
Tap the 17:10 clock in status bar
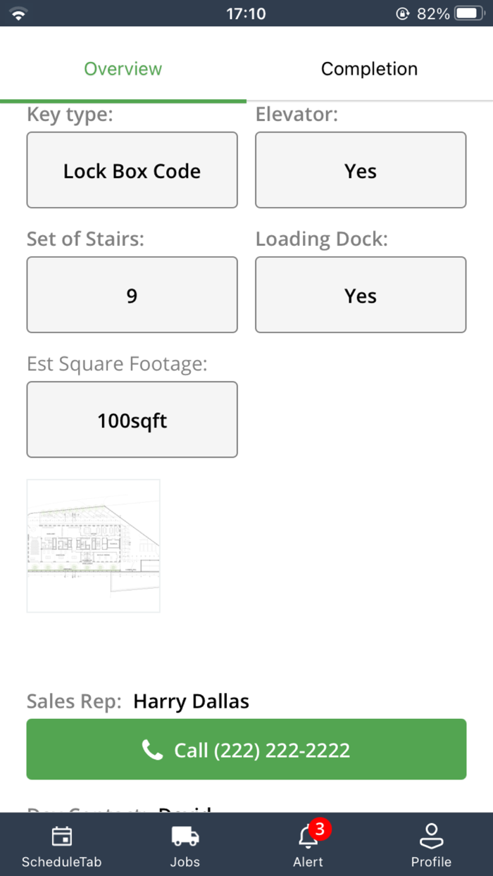click(x=246, y=13)
